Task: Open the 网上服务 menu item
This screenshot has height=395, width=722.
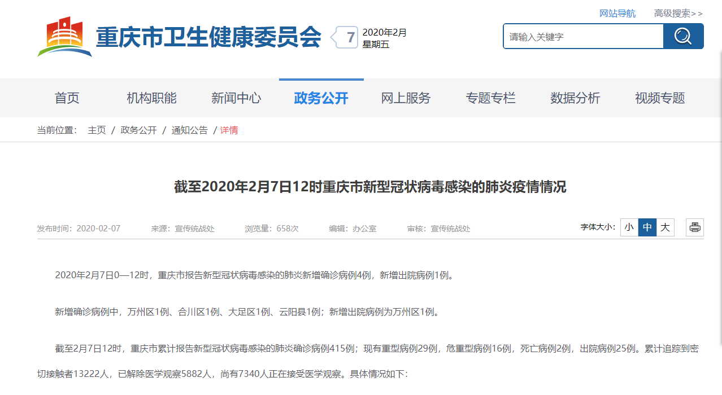Action: [406, 98]
